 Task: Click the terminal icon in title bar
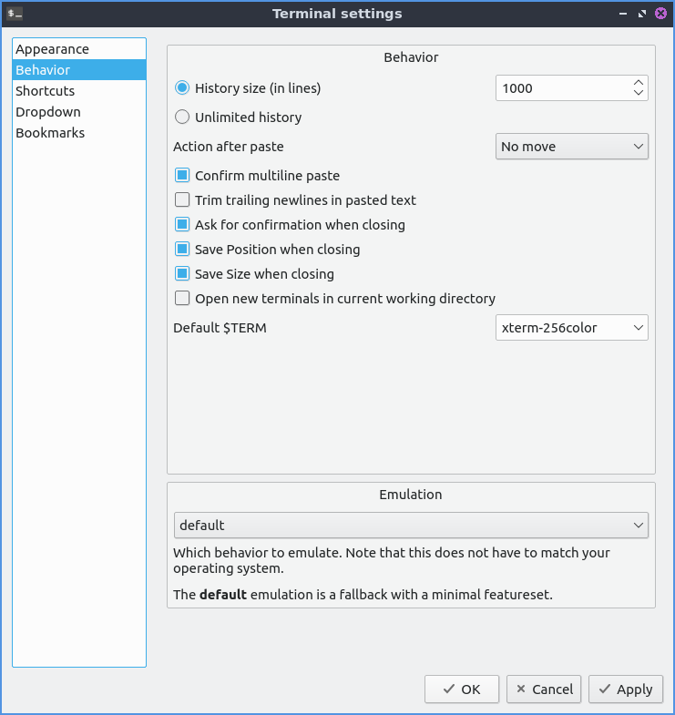15,14
